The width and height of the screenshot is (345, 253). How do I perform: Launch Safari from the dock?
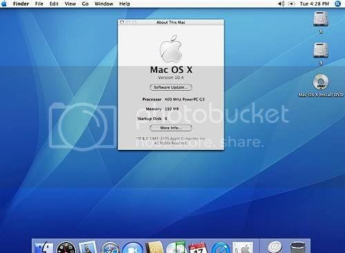[110, 248]
